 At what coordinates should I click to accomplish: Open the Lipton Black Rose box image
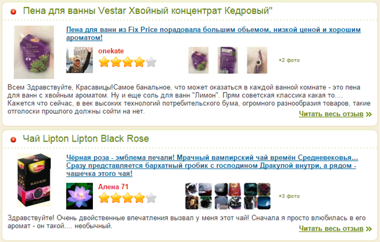[x=34, y=180]
